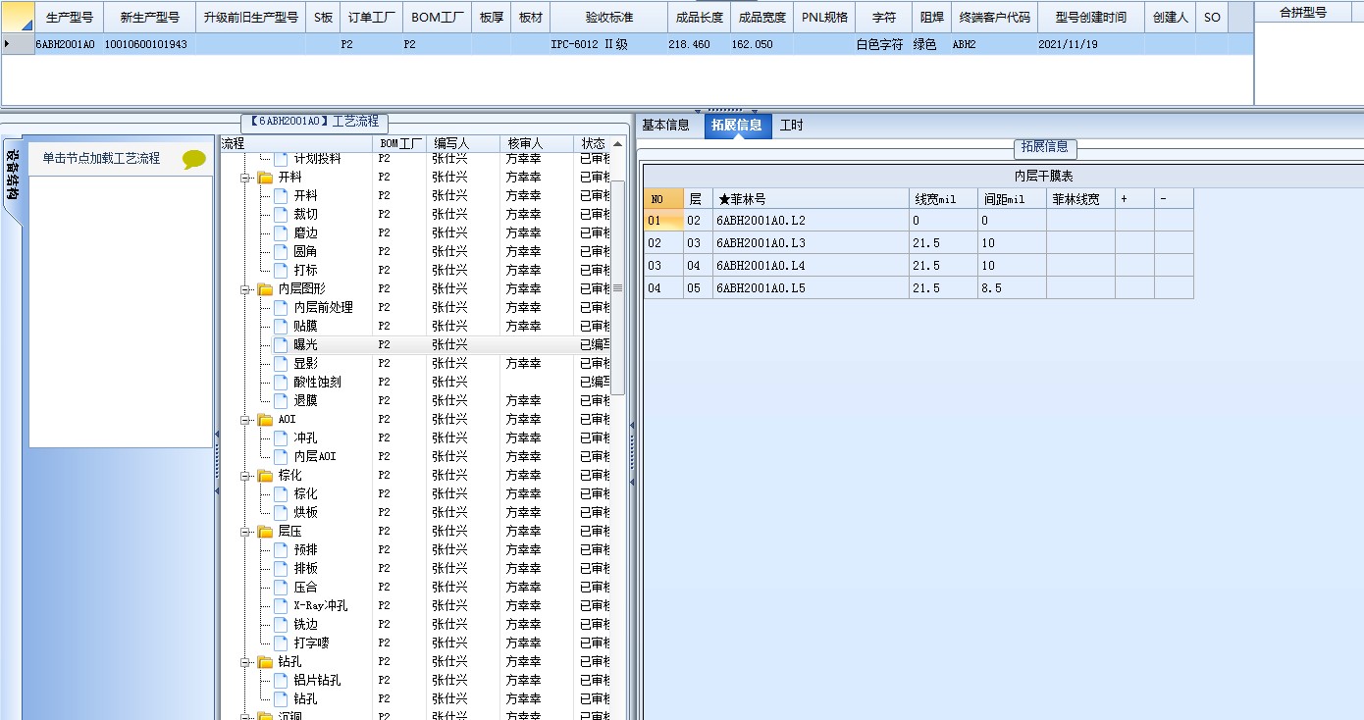Click the 新生产型号 column header
The image size is (1364, 720).
149,18
